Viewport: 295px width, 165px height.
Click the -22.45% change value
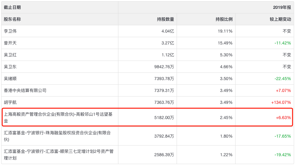pyautogui.click(x=282, y=79)
